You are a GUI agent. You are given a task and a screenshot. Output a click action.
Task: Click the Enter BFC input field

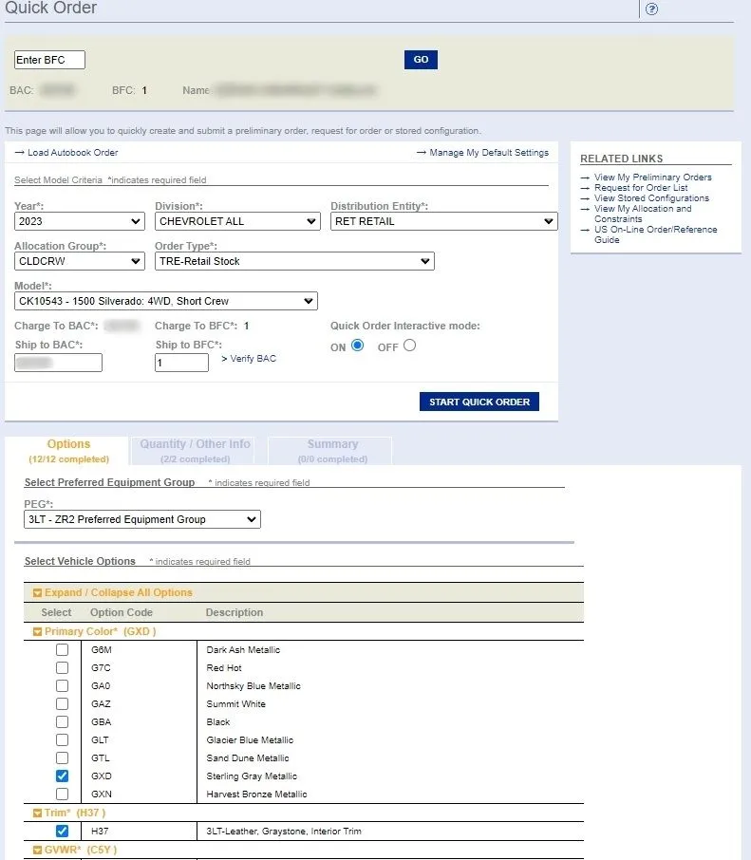pos(49,60)
